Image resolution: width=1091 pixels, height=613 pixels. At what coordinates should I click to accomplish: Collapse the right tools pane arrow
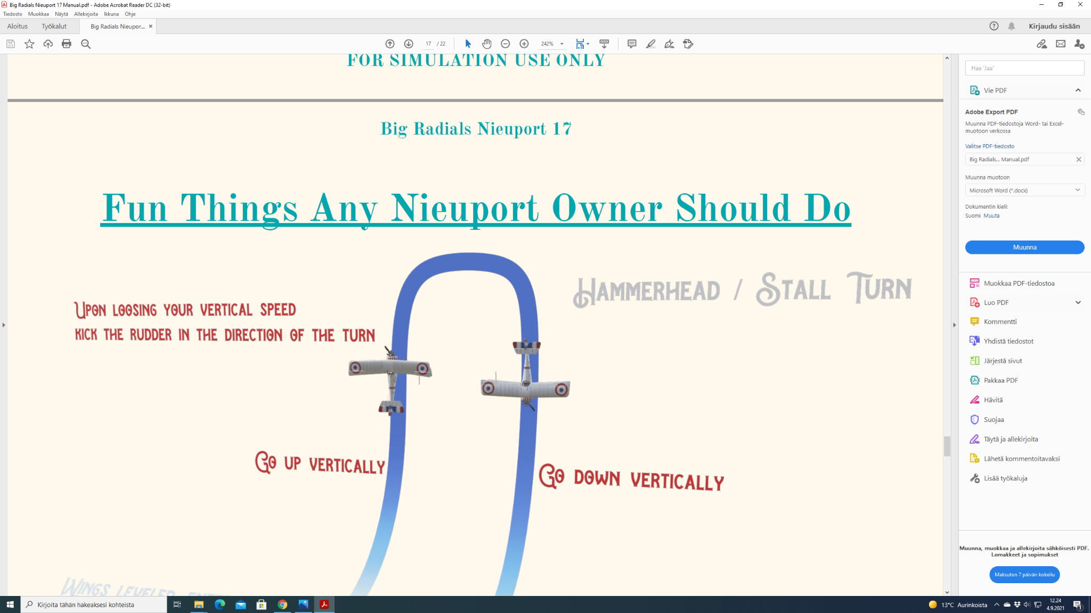coord(954,325)
